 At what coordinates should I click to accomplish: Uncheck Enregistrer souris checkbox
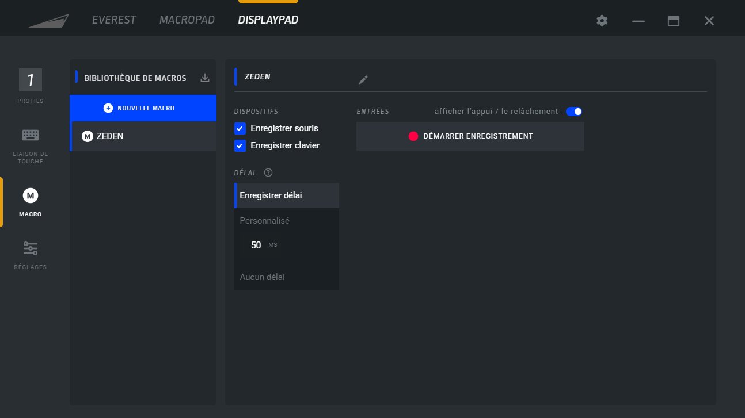[240, 128]
